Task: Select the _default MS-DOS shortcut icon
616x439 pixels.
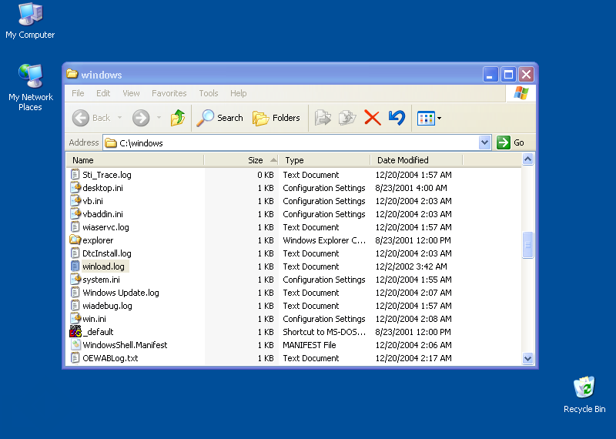Action: [75, 331]
